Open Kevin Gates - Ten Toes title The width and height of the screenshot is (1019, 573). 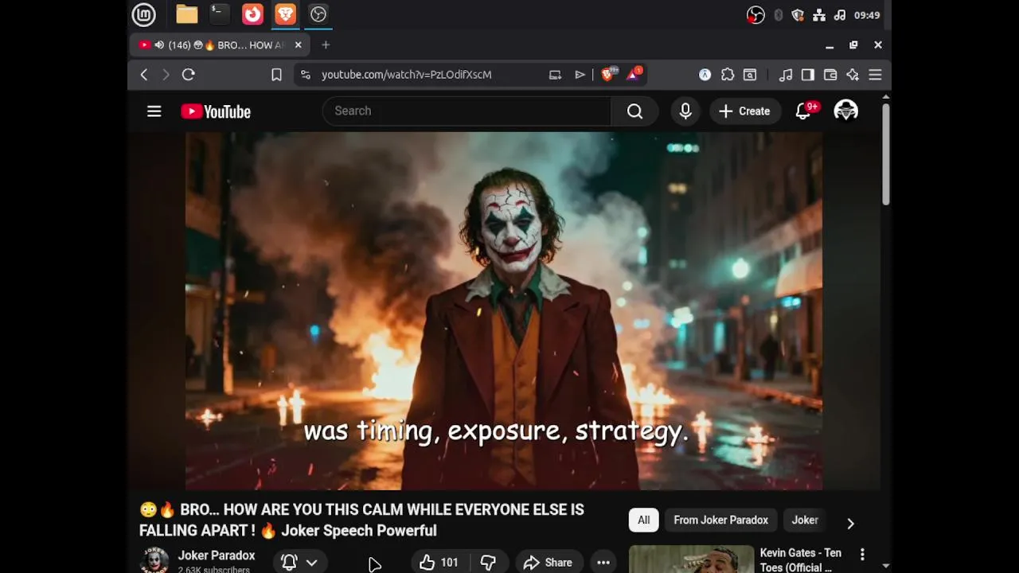click(x=801, y=559)
